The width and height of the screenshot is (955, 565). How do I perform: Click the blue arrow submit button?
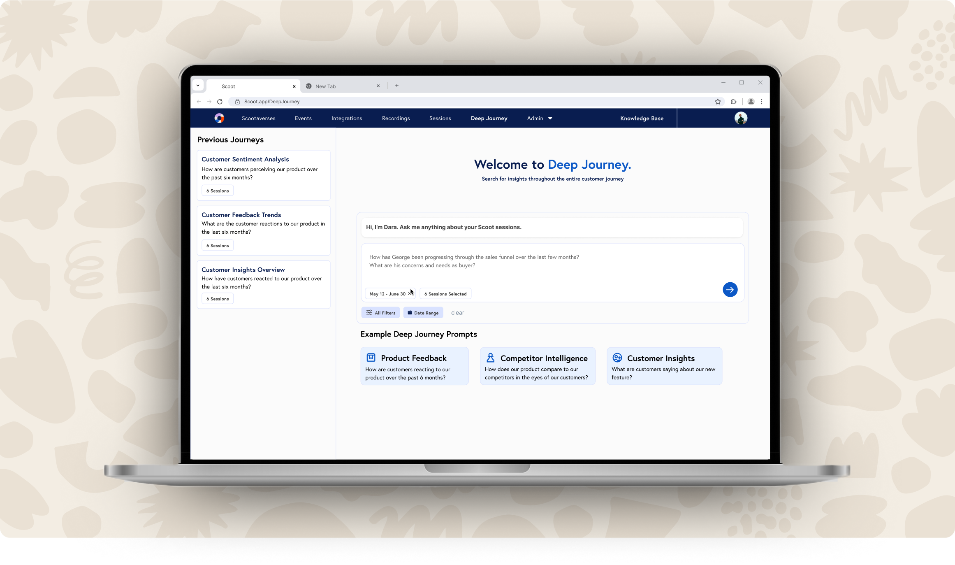730,290
